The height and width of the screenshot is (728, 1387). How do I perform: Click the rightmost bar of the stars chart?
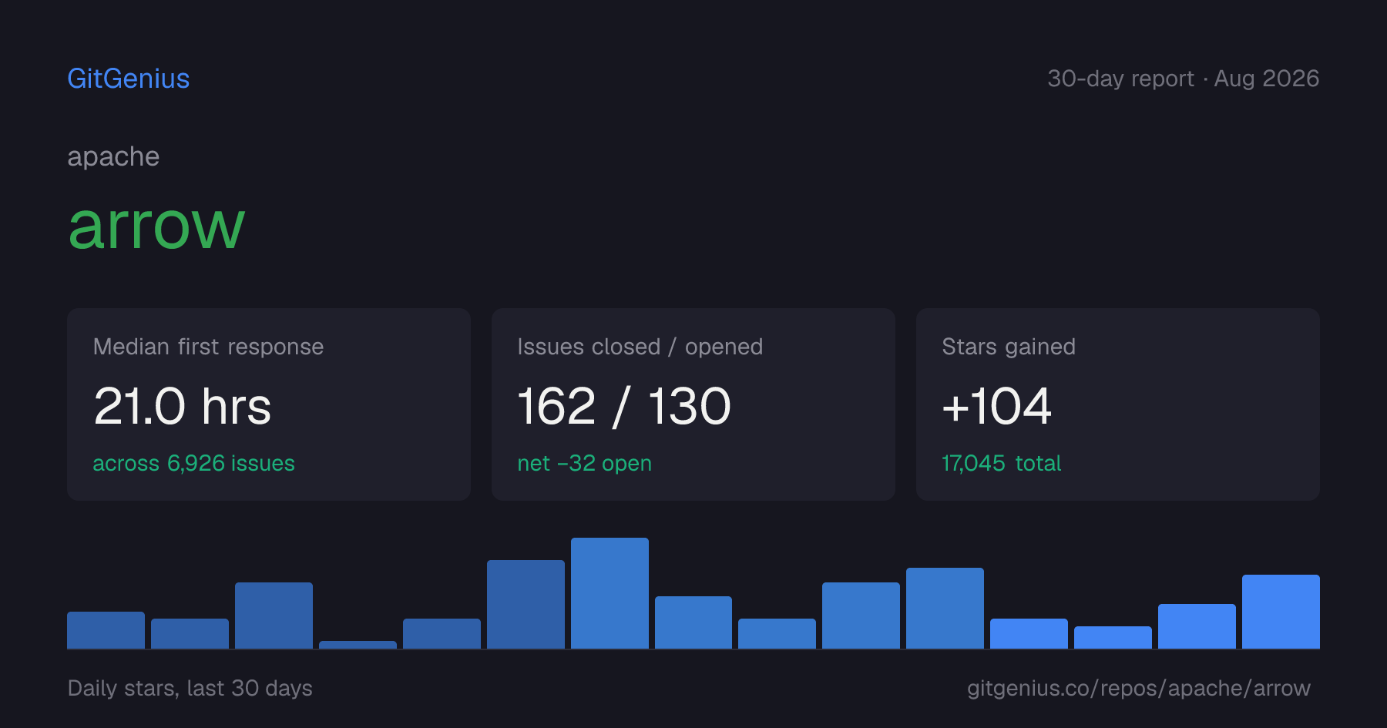tap(1281, 612)
